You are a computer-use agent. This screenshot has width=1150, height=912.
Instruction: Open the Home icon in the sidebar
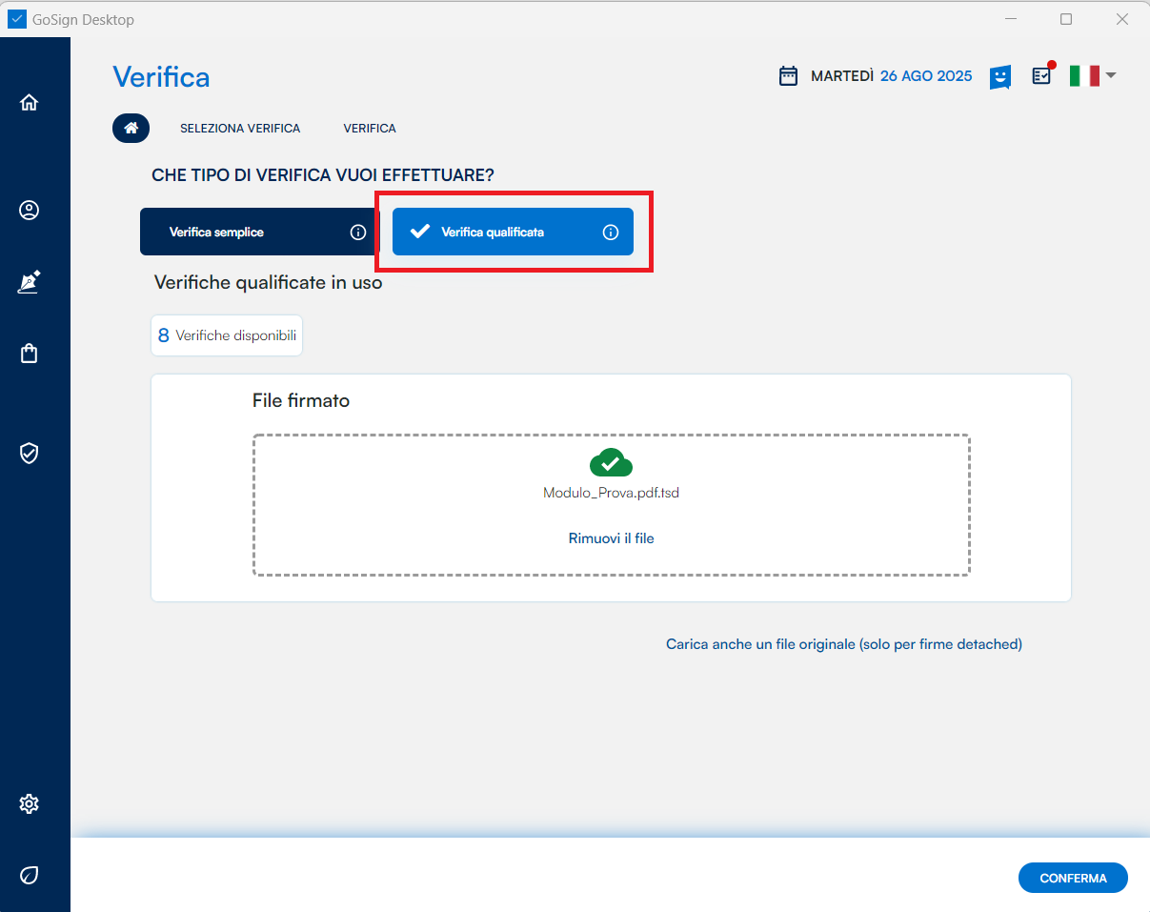[x=29, y=103]
